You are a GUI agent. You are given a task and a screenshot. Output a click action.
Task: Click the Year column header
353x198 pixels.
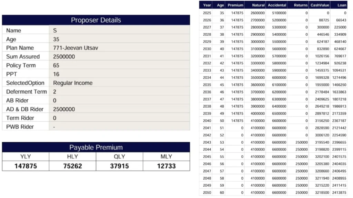207,5
